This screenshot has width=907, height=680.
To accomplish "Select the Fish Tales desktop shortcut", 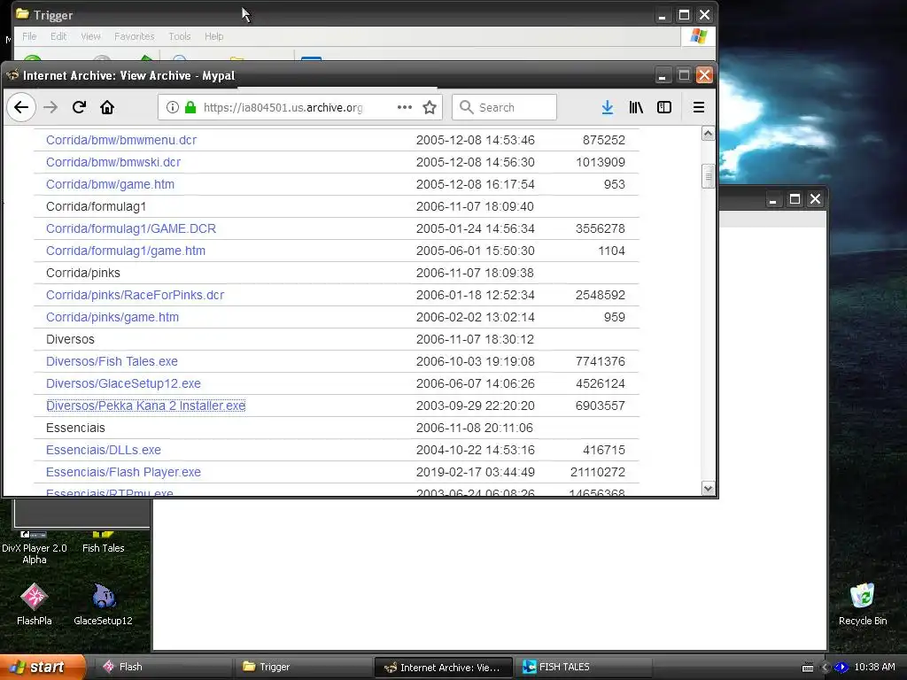I will pos(103,542).
